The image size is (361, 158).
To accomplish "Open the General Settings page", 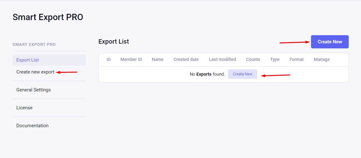I will [33, 90].
